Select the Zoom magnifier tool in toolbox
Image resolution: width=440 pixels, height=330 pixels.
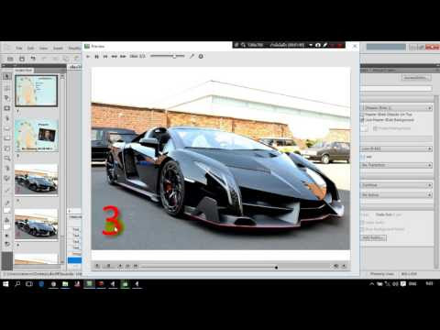pos(6,158)
